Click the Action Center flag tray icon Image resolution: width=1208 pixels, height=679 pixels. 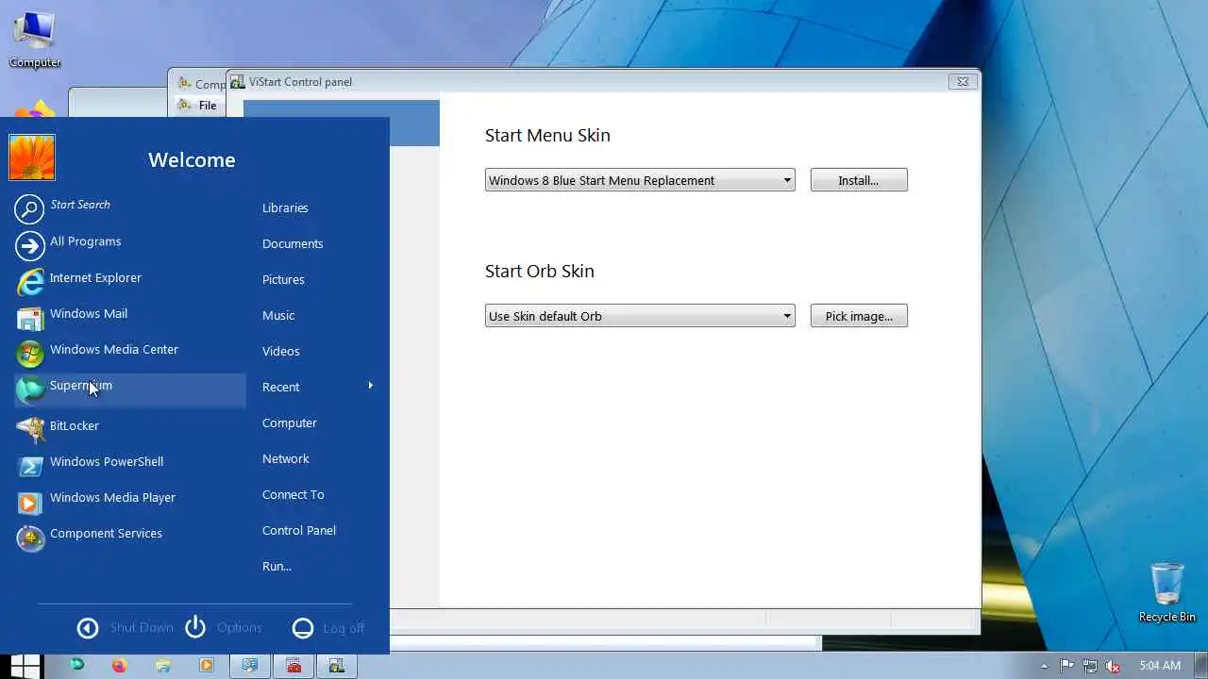[x=1067, y=666]
